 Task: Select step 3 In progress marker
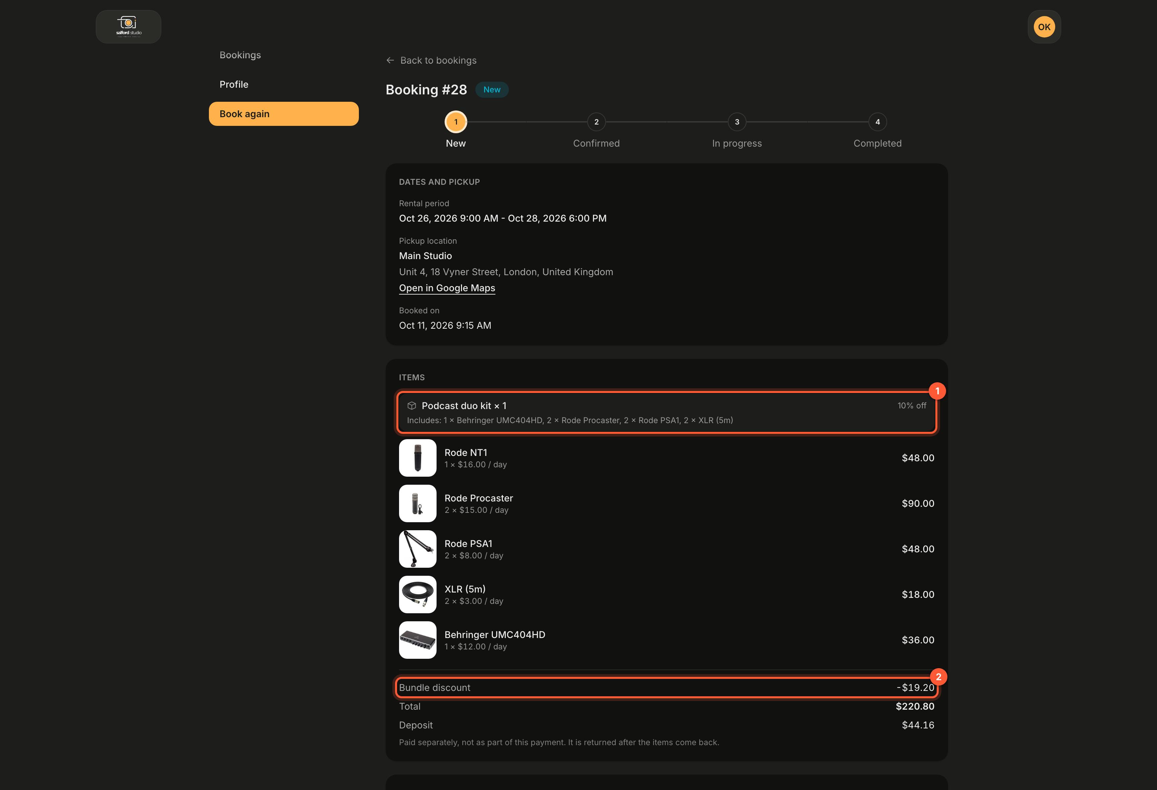coord(737,122)
